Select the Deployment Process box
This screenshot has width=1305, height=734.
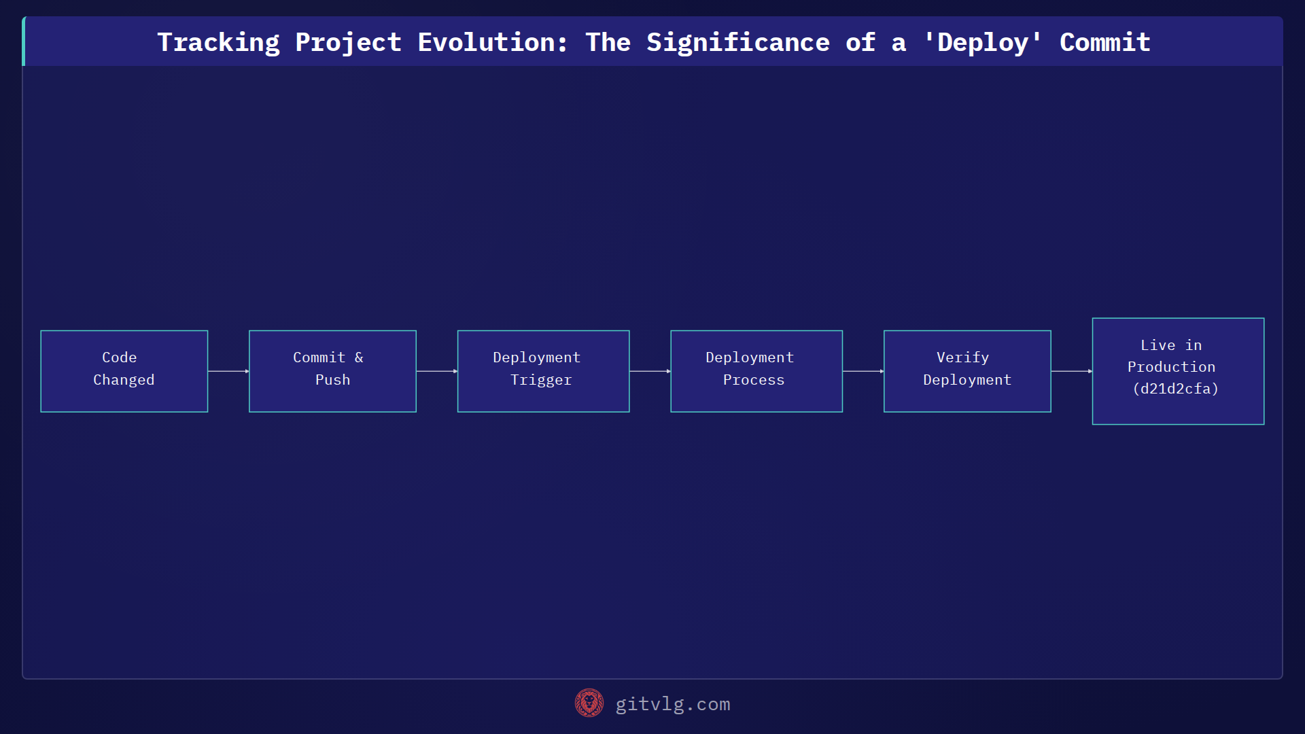[756, 371]
